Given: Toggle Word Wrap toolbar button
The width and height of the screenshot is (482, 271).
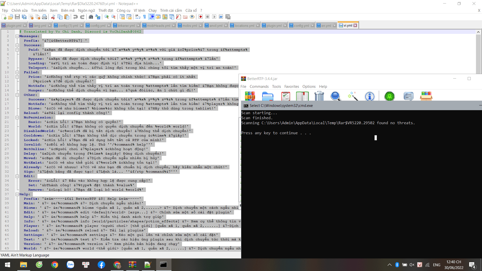Looking at the screenshot, I should [x=138, y=17].
